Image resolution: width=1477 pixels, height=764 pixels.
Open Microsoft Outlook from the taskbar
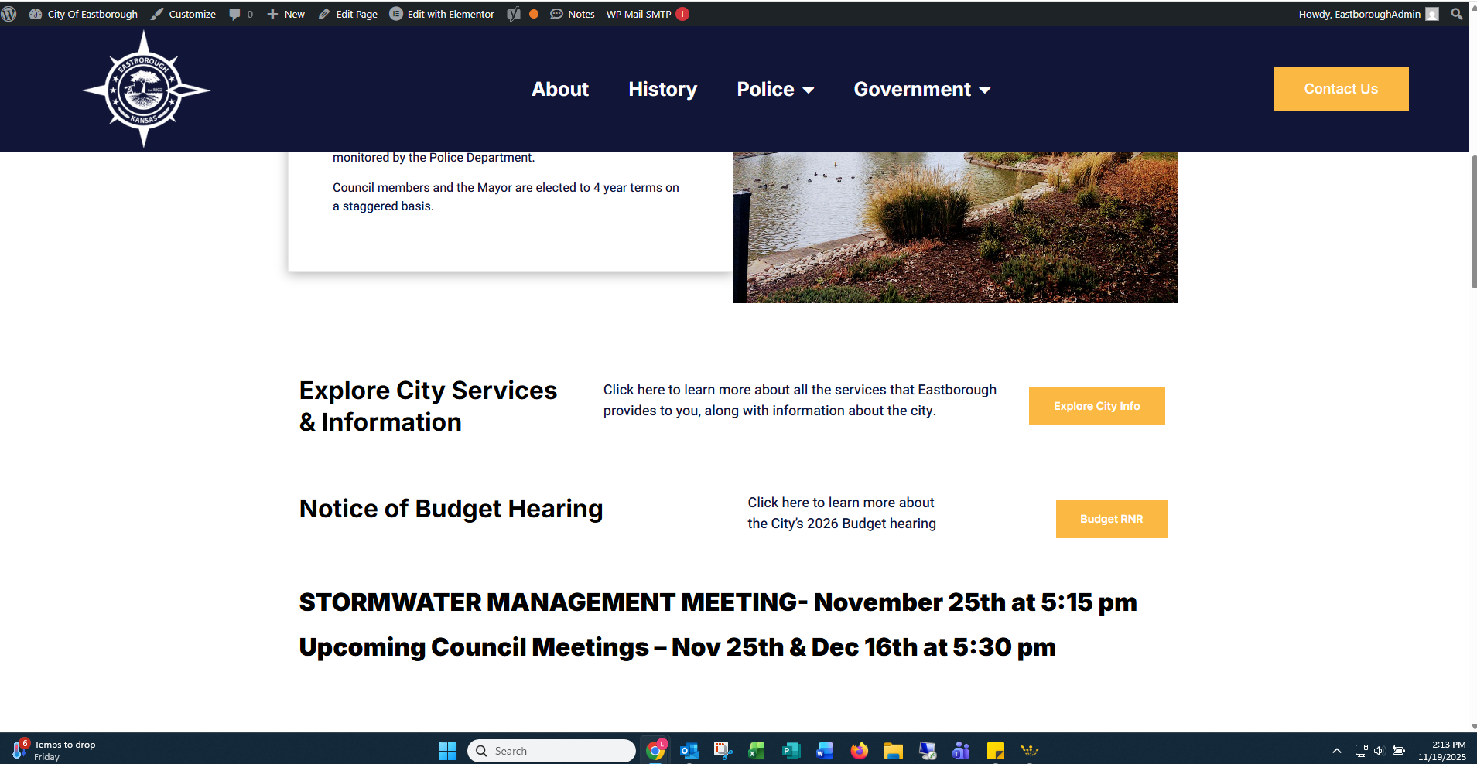click(689, 751)
